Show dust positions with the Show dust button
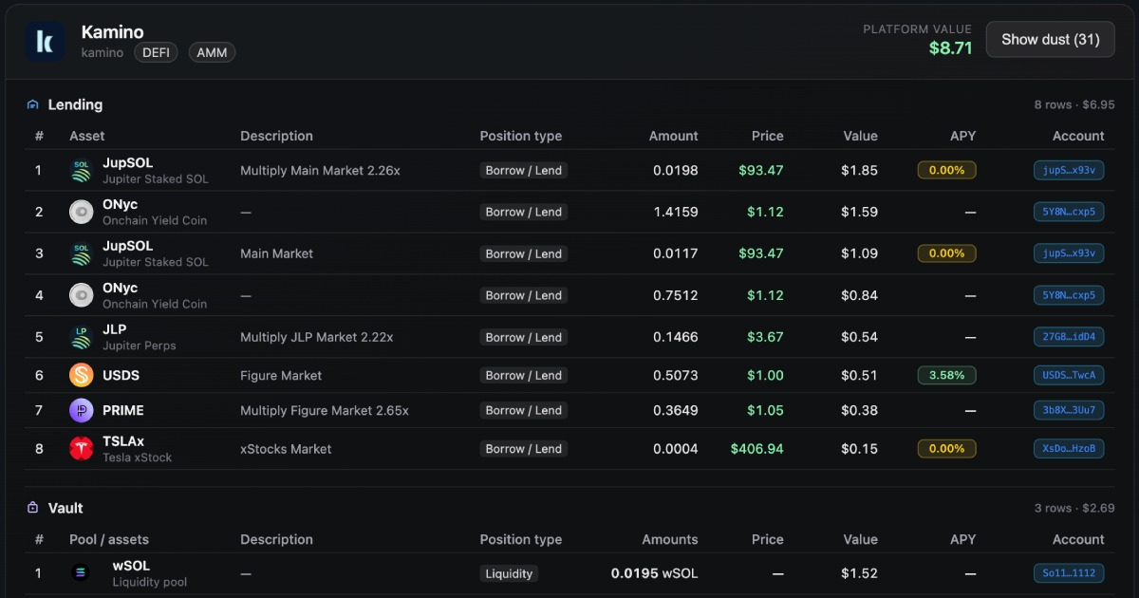Image resolution: width=1139 pixels, height=598 pixels. [x=1051, y=40]
